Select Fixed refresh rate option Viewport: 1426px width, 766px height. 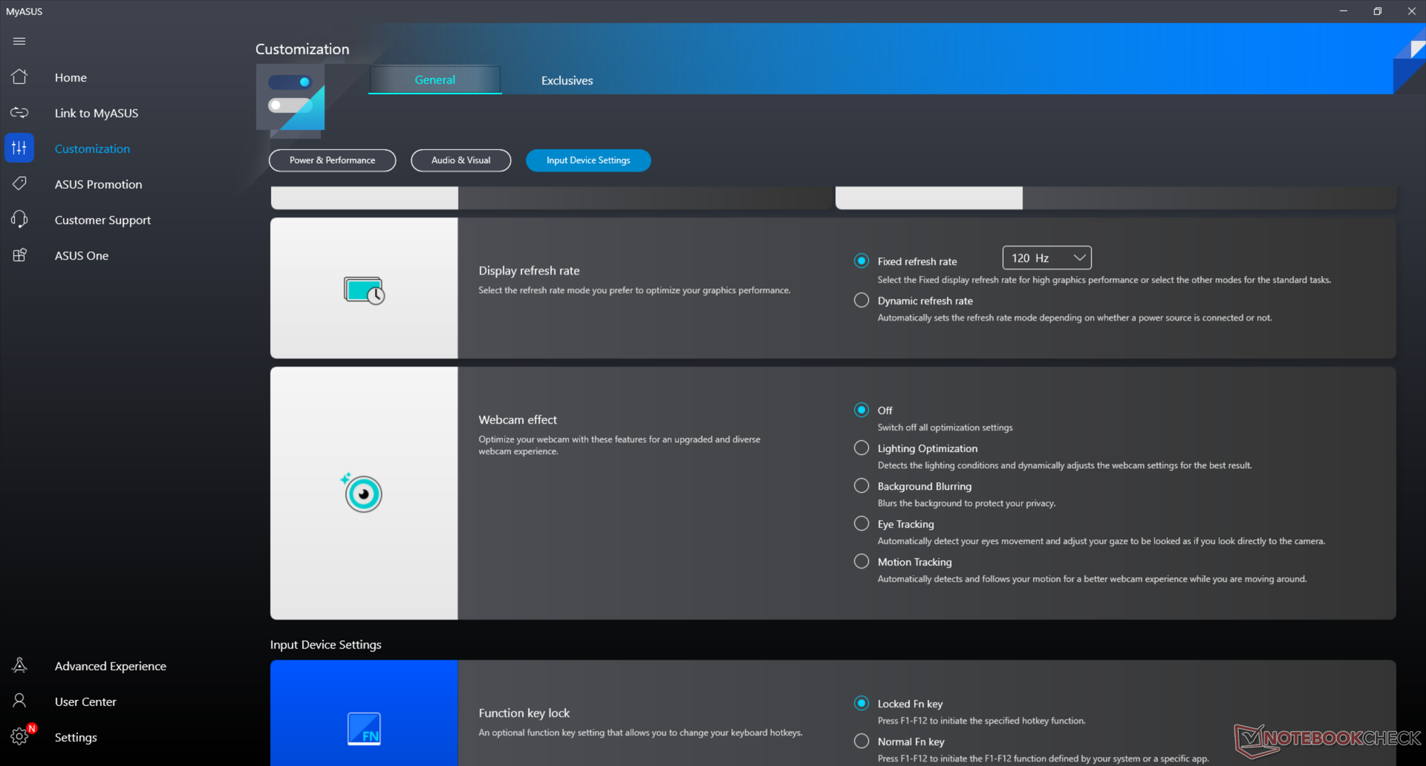click(862, 261)
